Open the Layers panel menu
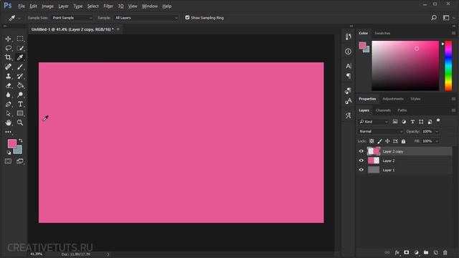Image resolution: width=459 pixels, height=258 pixels. coord(453,110)
